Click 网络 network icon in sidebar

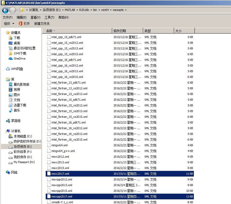8,172
